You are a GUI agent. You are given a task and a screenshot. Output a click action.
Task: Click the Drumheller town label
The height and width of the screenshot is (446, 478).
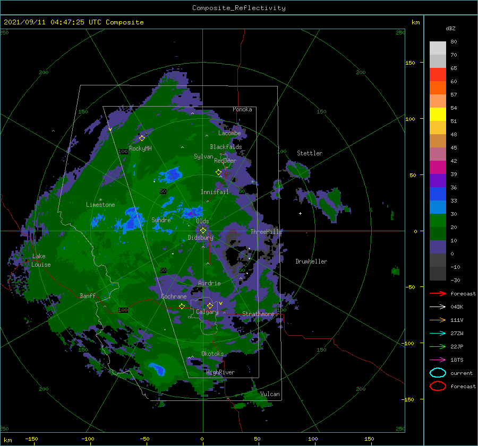tap(311, 261)
